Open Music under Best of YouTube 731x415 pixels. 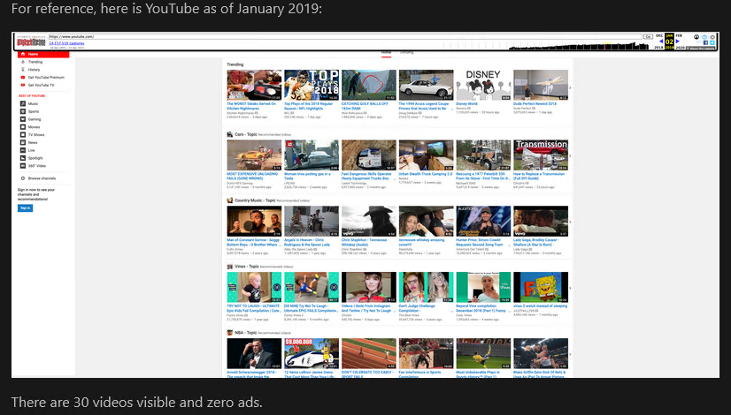[x=33, y=104]
